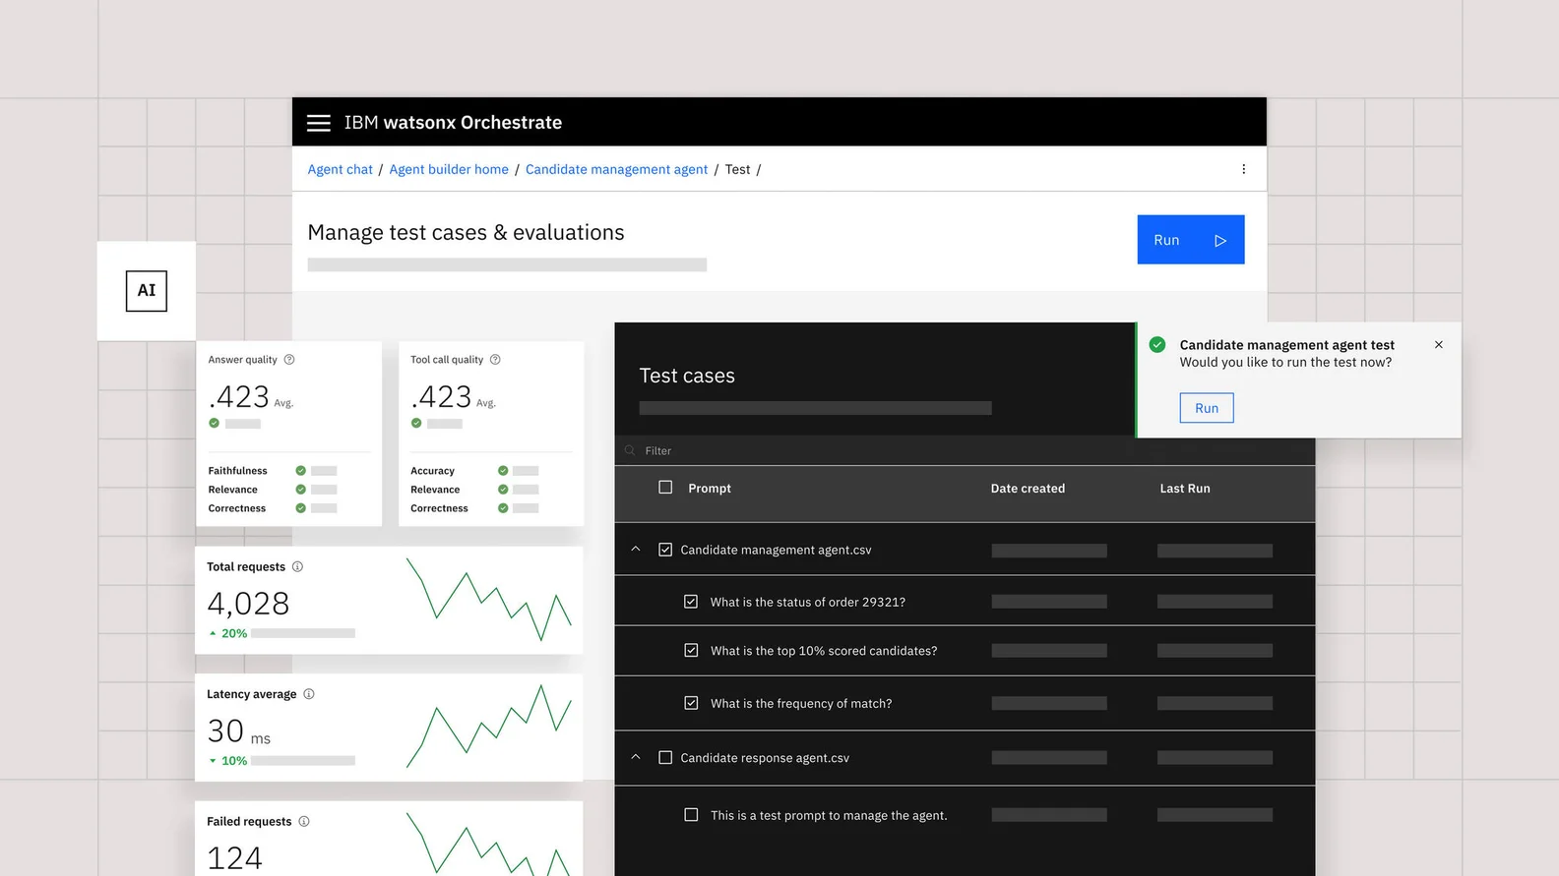Open the hamburger navigation menu

(x=318, y=123)
